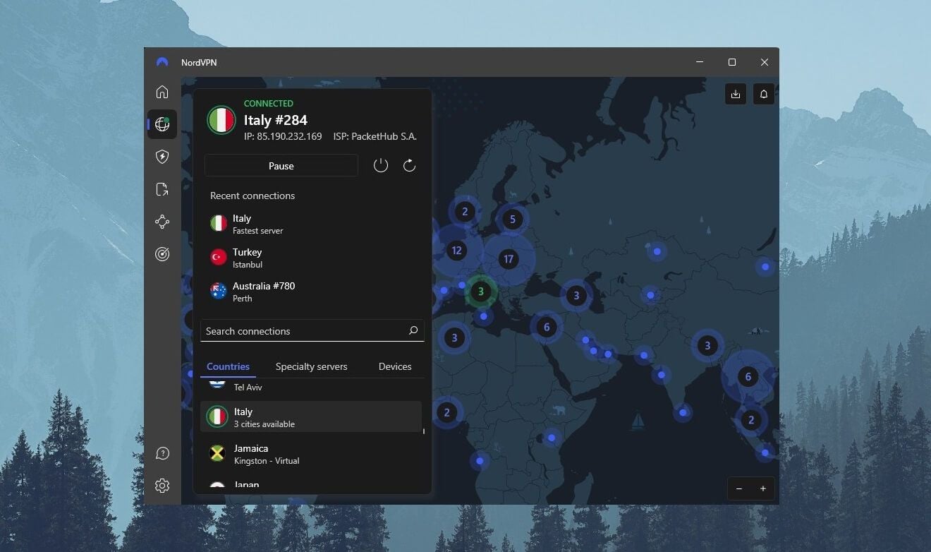Click the NordVPN logo in title bar

(x=162, y=62)
